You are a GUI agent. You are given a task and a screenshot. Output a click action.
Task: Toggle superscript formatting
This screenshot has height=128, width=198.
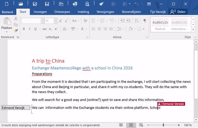click(56, 29)
